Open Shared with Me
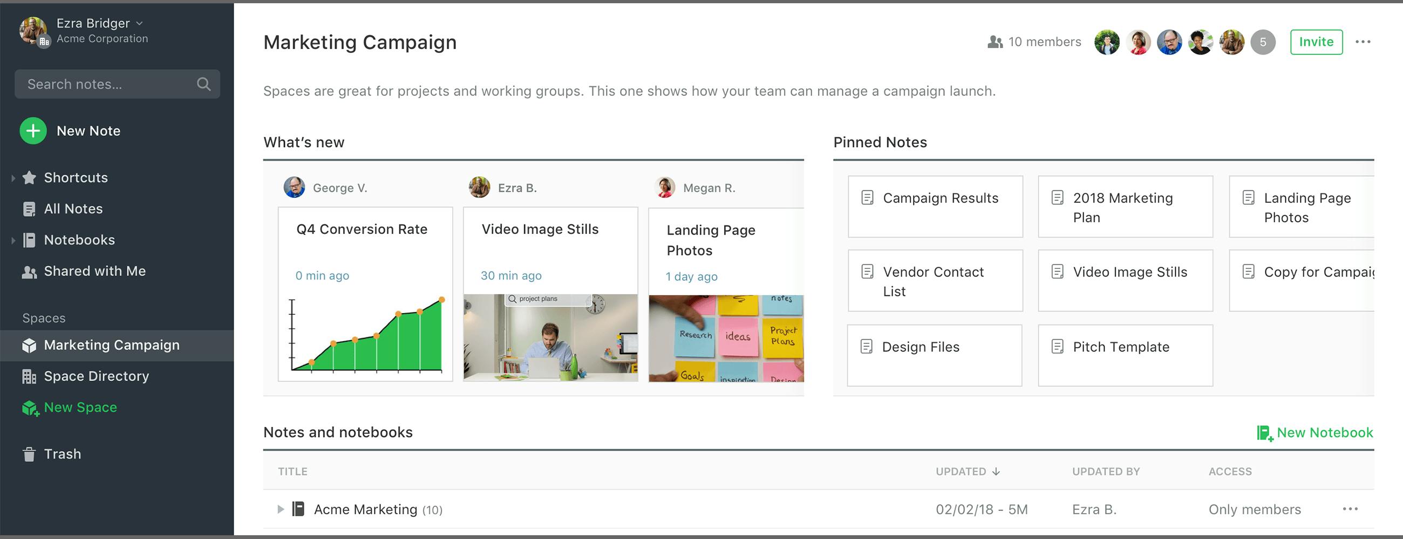 click(94, 272)
